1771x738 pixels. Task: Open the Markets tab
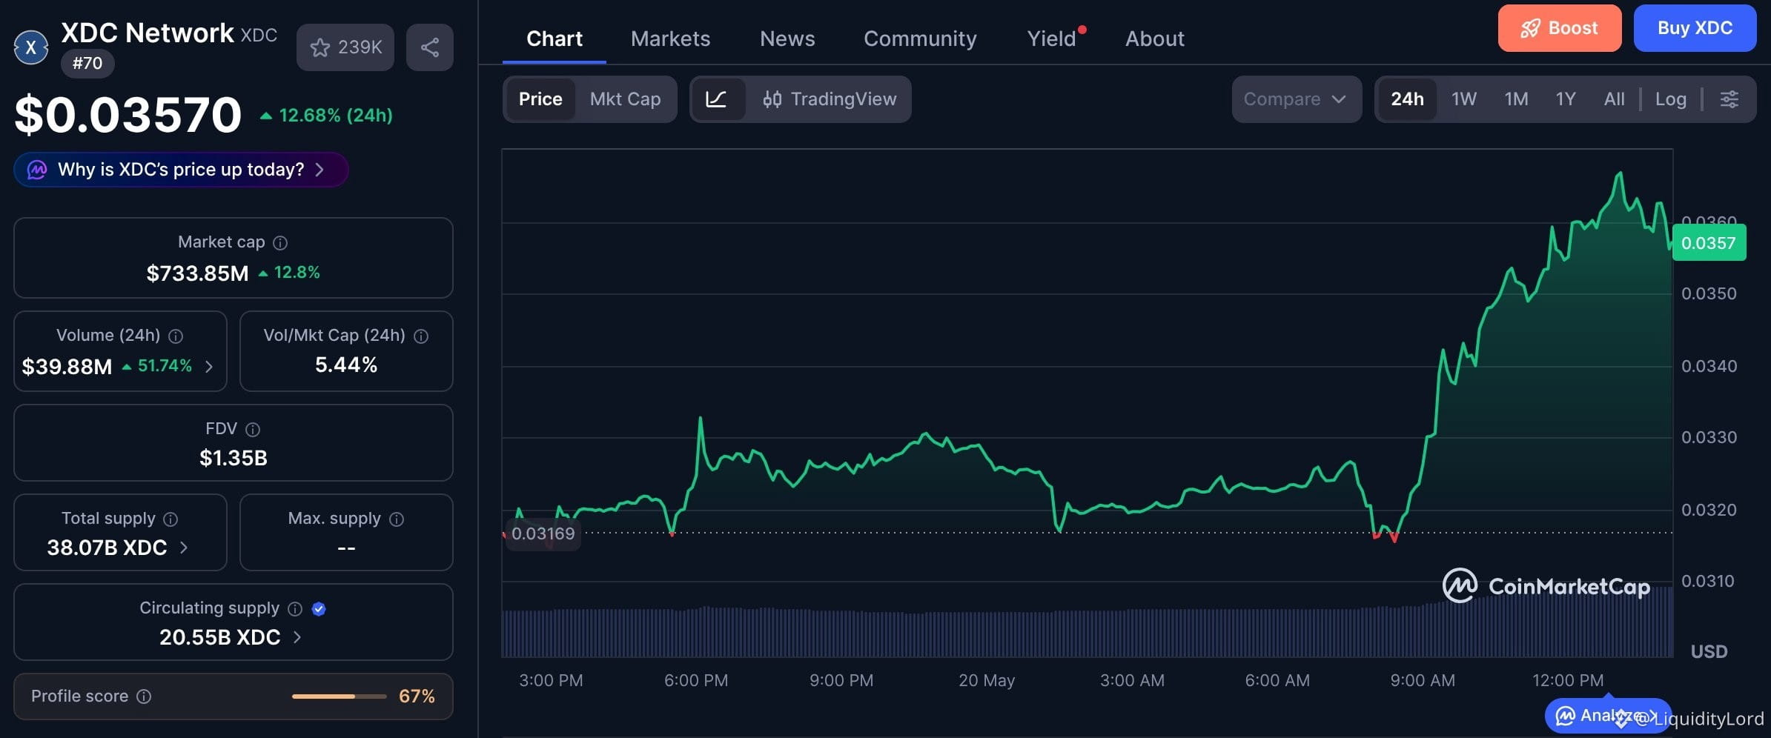pos(670,39)
